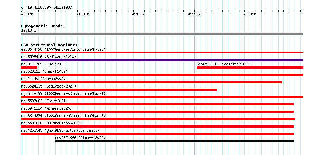Image resolution: width=313 pixels, height=155 pixels.
Task: Click the short nsv3110781 red bar
Action: (x=29, y=67)
